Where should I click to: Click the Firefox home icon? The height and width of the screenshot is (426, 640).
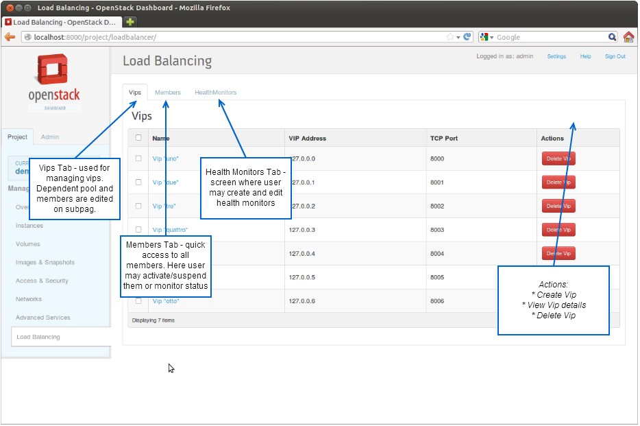[628, 37]
